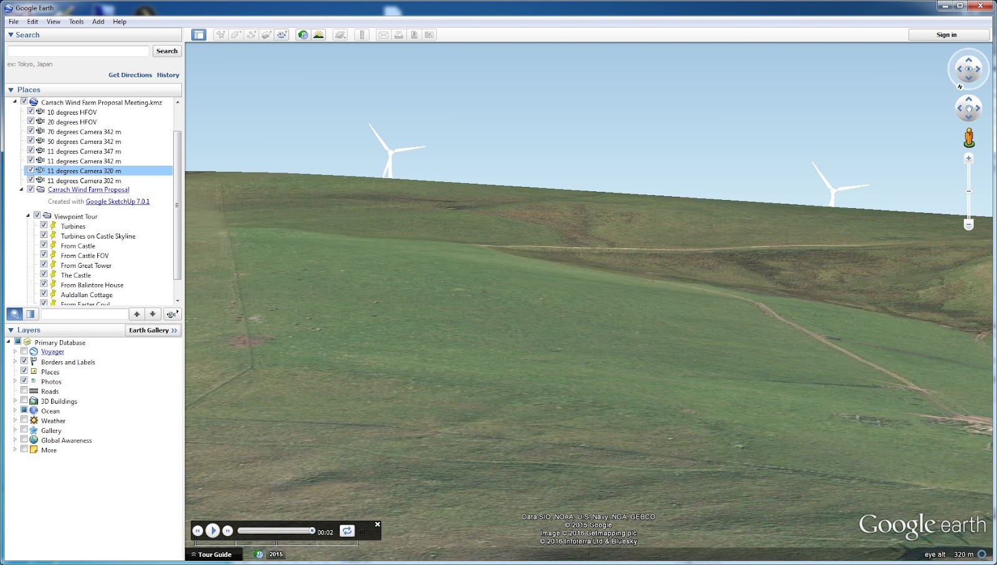Enable the Weather layer checkbox
Image resolution: width=997 pixels, height=565 pixels.
click(24, 420)
